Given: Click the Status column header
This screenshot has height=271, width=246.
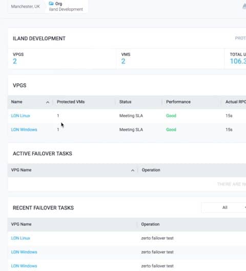Looking at the screenshot, I should pyautogui.click(x=125, y=102).
